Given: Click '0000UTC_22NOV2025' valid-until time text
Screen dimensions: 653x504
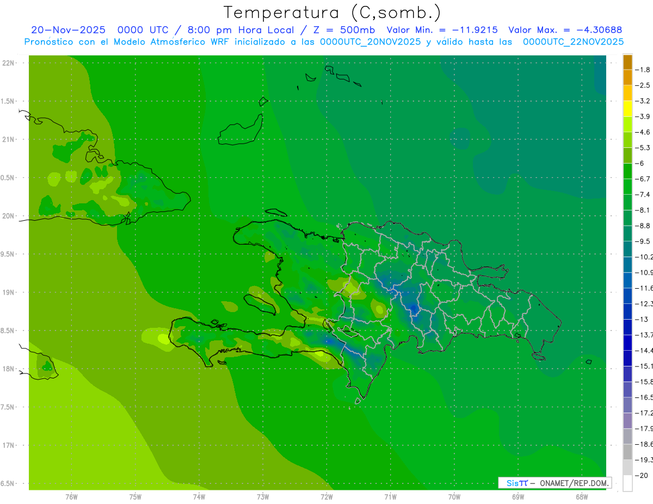Looking at the screenshot, I should pos(573,42).
